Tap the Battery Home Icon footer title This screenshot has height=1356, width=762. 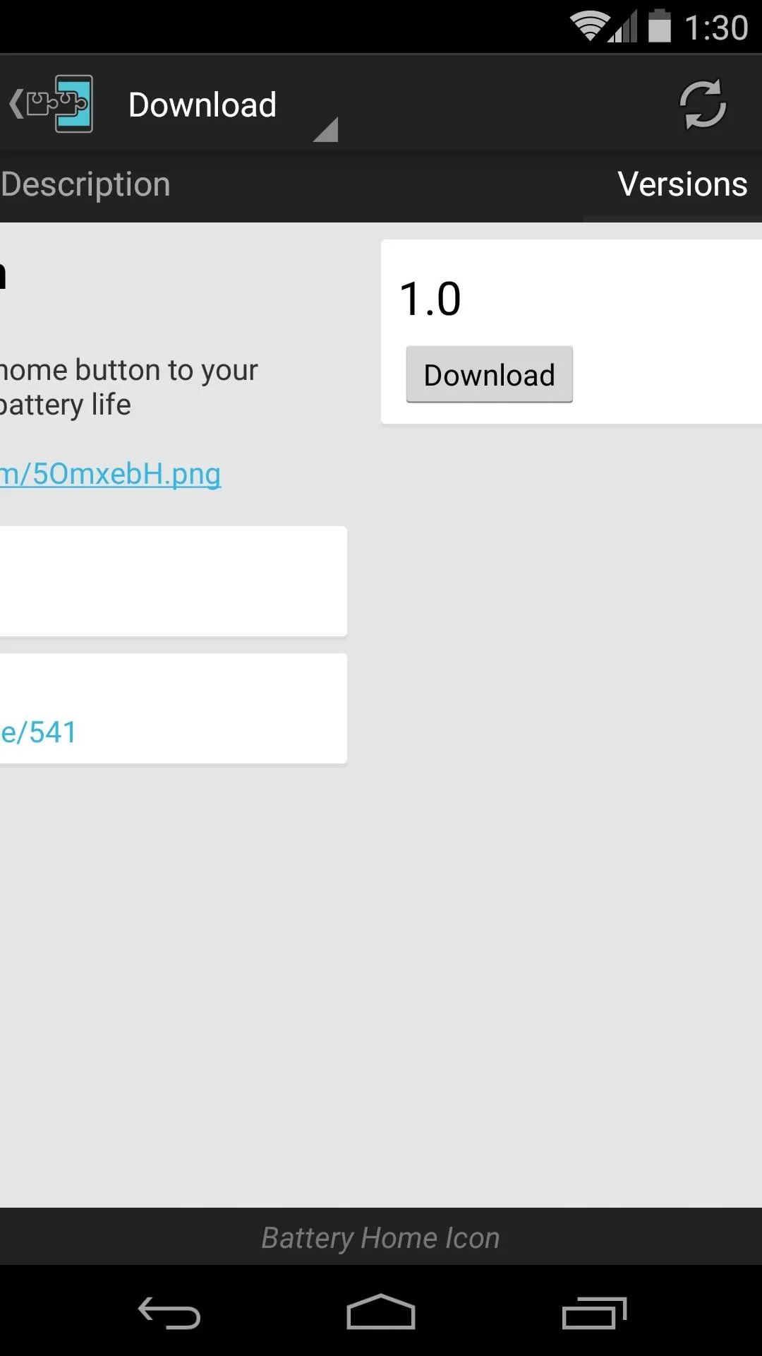tap(380, 1237)
